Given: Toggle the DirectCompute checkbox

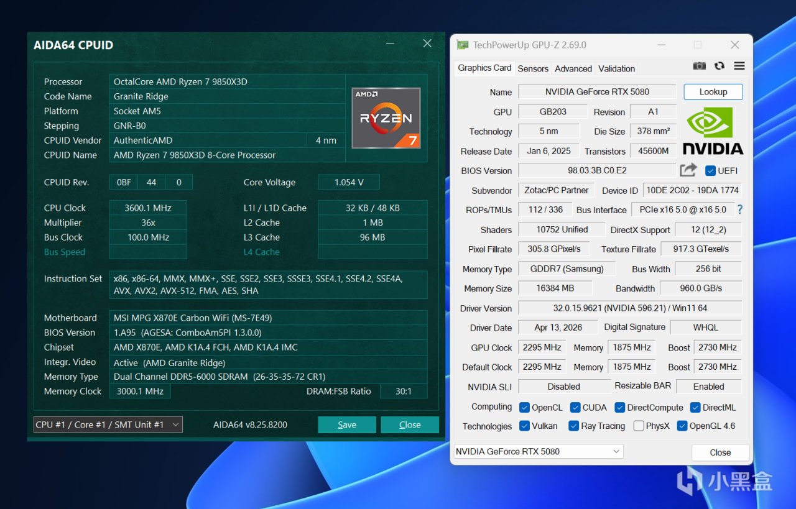Looking at the screenshot, I should [x=620, y=408].
